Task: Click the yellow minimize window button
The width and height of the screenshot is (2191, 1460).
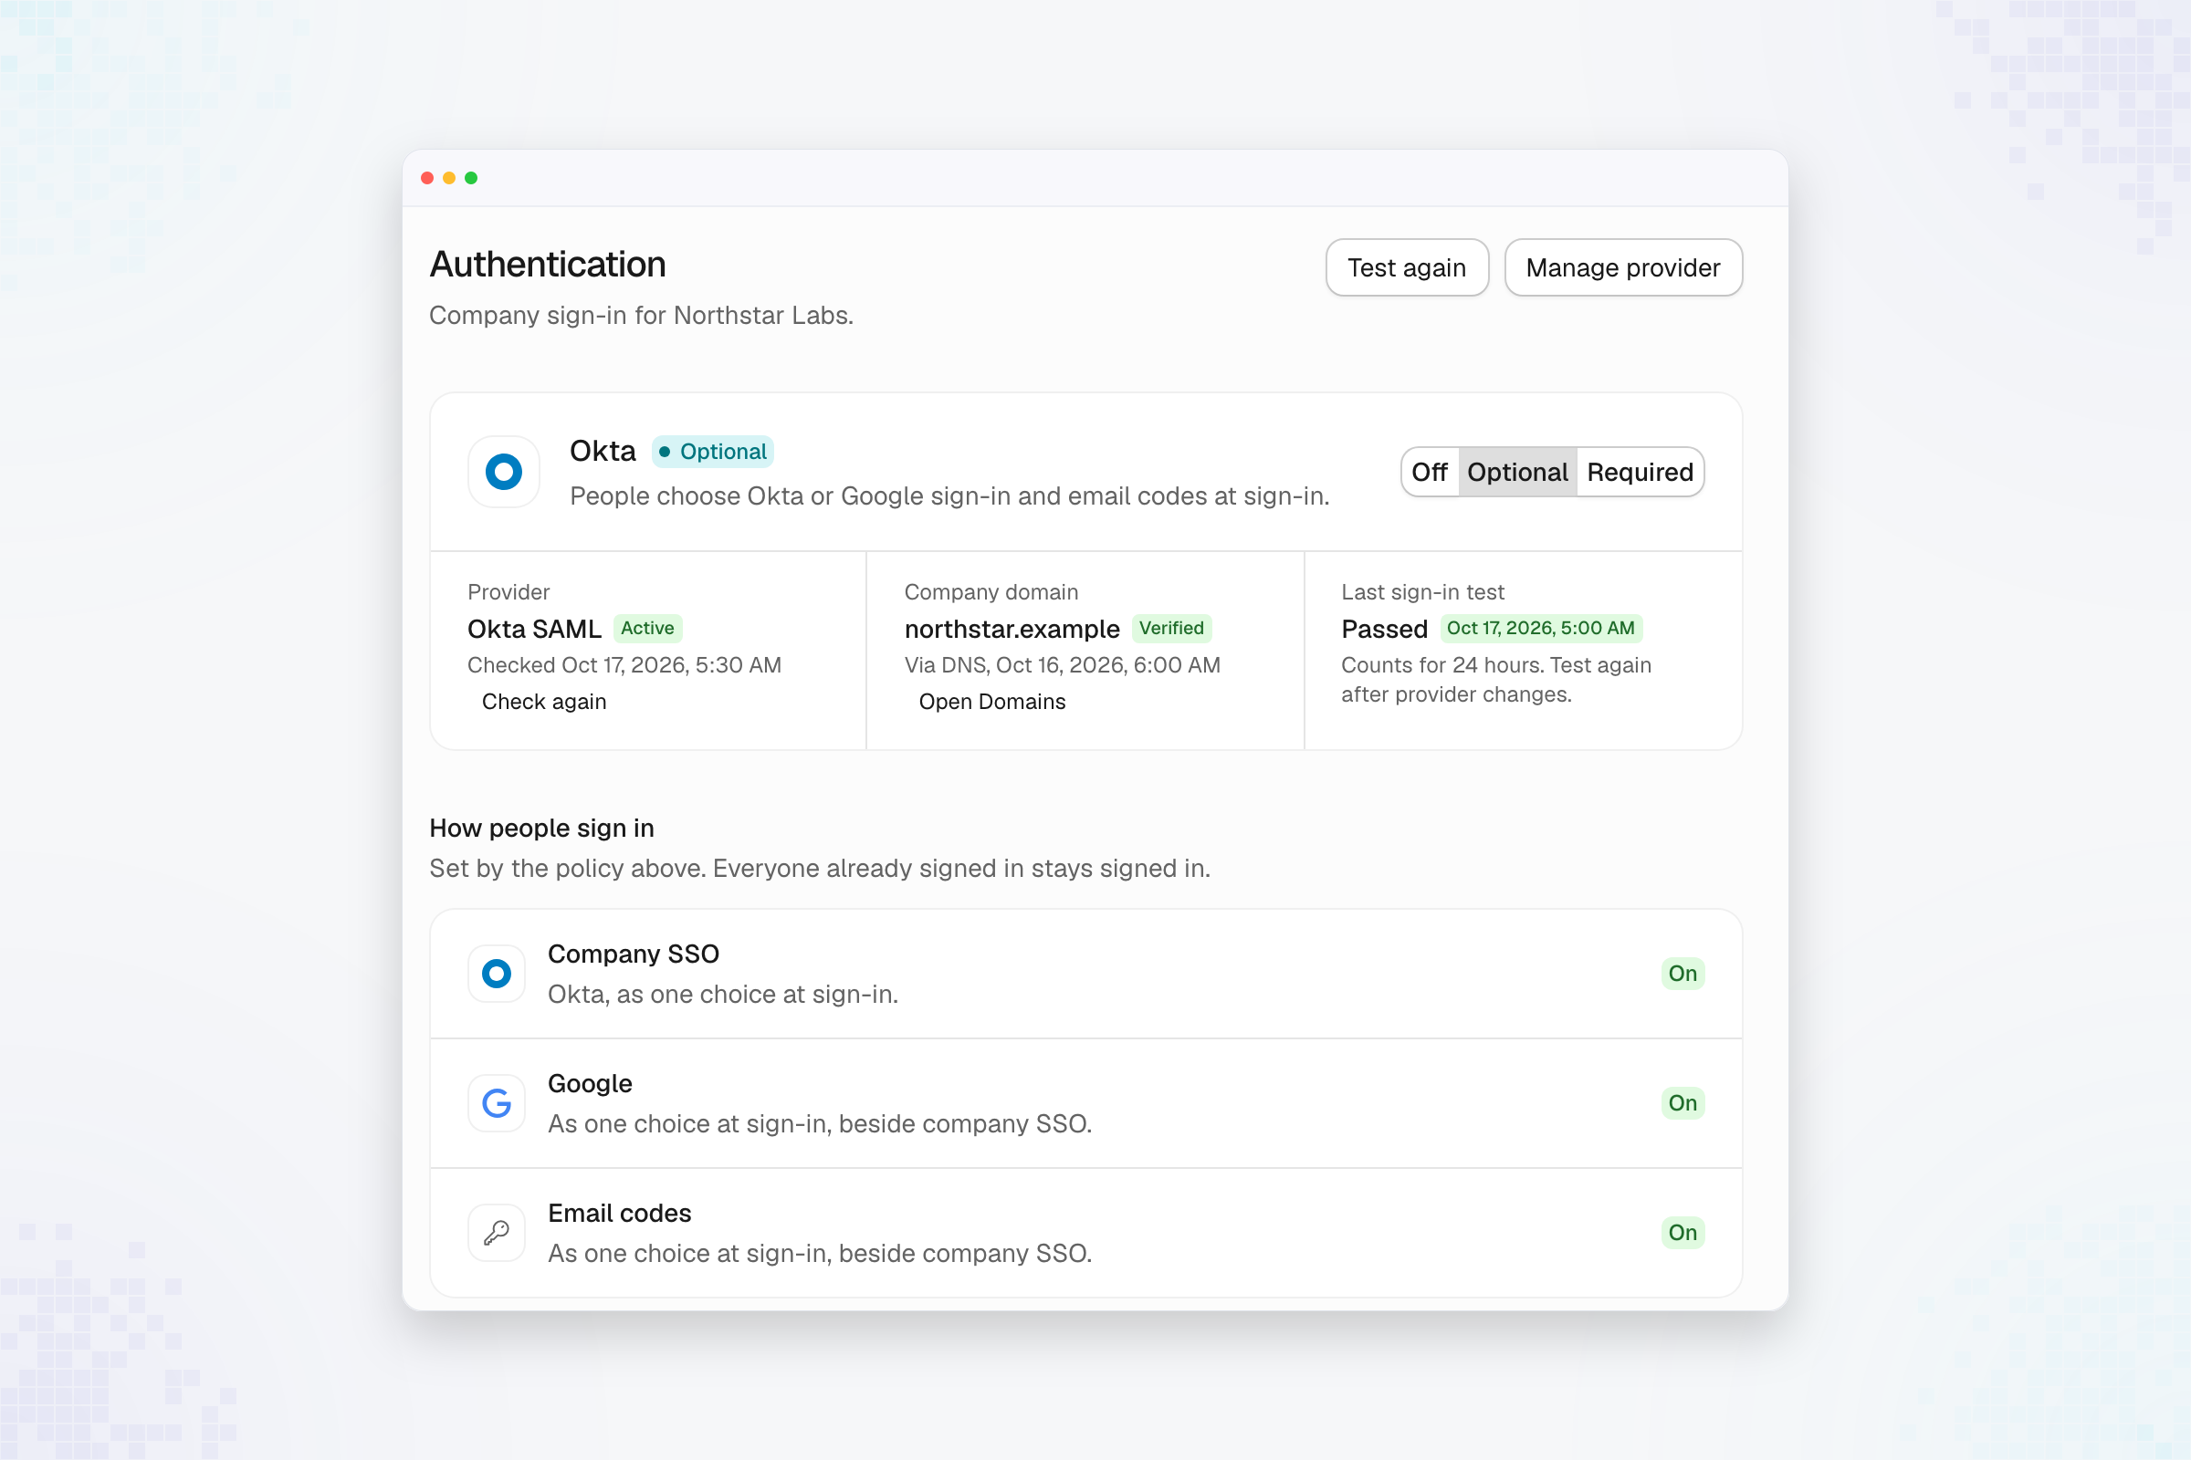Action: pyautogui.click(x=449, y=178)
